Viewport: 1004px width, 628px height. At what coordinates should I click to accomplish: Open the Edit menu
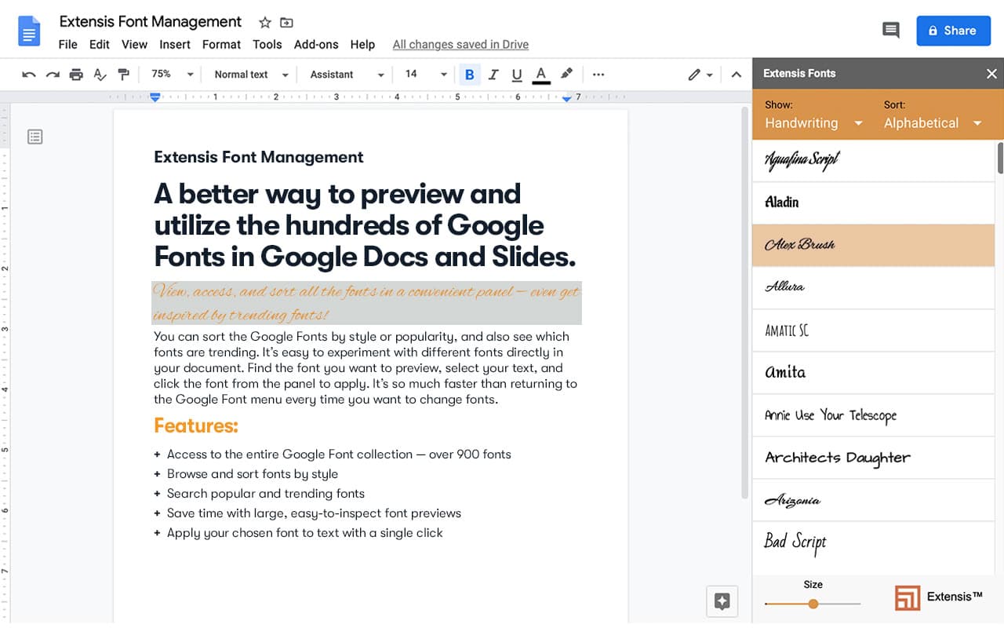[100, 45]
